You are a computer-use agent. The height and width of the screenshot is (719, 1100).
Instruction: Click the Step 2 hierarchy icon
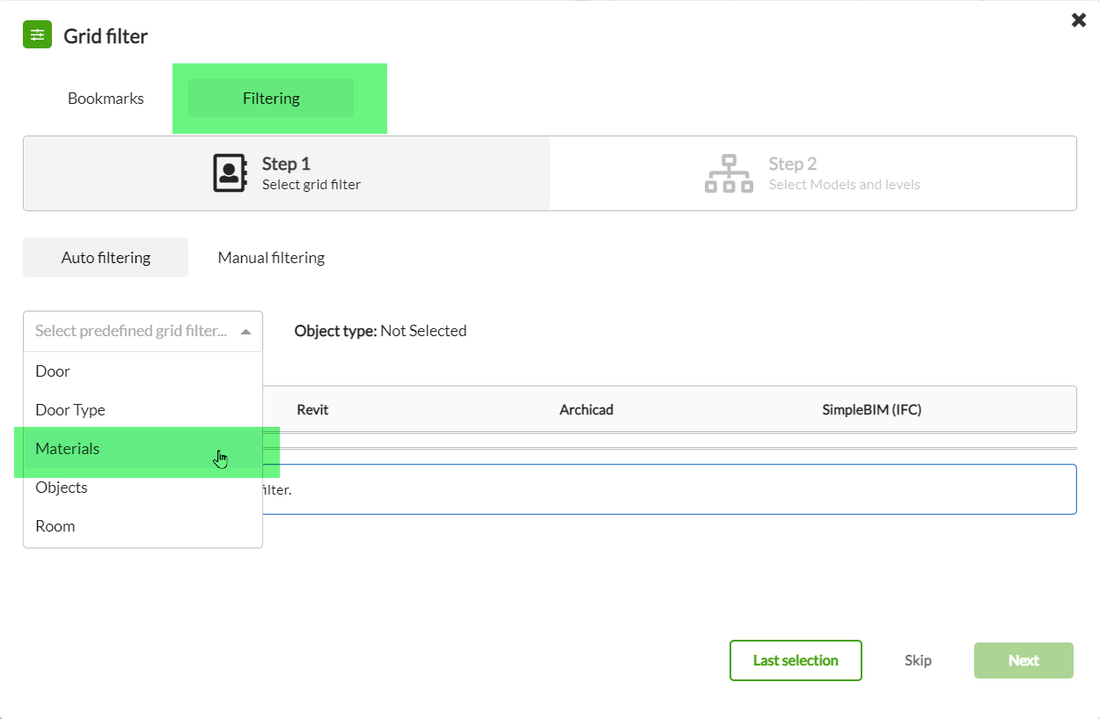[729, 172]
